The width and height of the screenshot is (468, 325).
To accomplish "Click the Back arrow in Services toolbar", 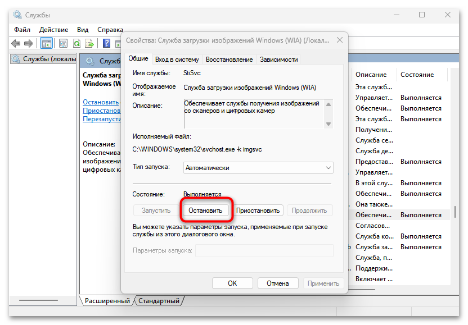I will tap(16, 43).
